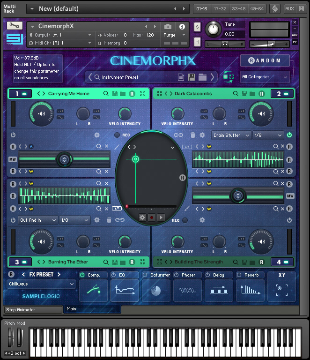Select the 01-16 rack page

[202, 9]
